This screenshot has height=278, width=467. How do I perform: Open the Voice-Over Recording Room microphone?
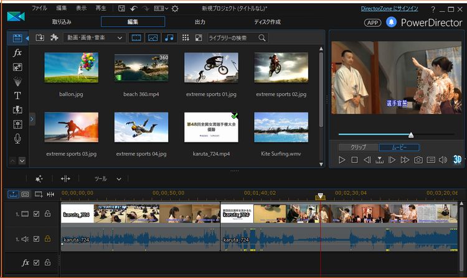click(17, 139)
